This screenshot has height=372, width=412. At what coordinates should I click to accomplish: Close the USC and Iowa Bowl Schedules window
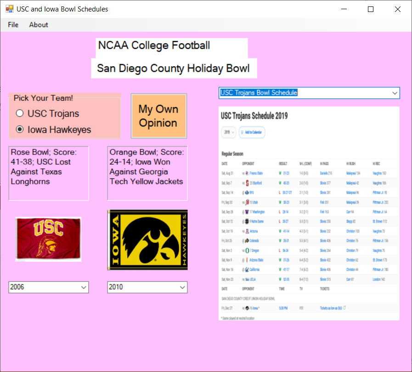[x=398, y=9]
